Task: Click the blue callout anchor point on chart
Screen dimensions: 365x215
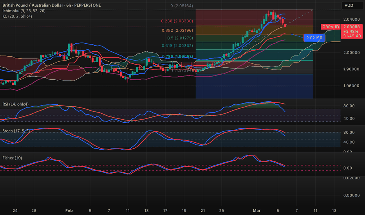Action: (292, 34)
